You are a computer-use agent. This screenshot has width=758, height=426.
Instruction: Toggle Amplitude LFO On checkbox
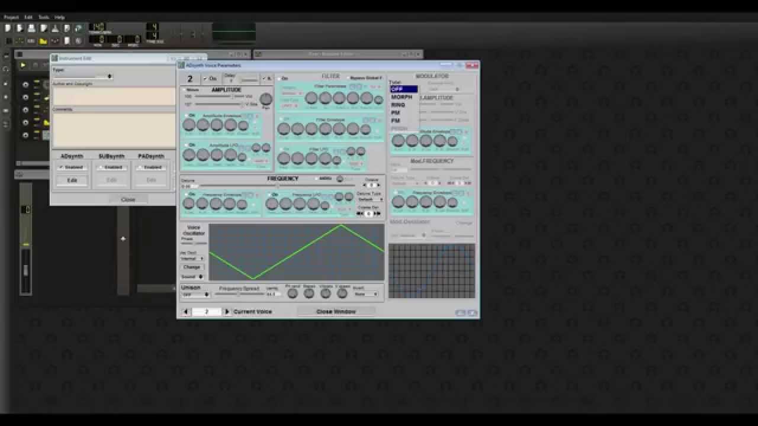(189, 145)
